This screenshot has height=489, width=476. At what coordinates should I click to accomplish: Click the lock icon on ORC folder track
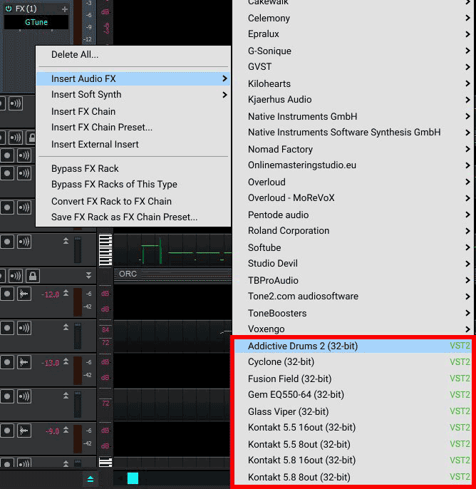tap(32, 275)
